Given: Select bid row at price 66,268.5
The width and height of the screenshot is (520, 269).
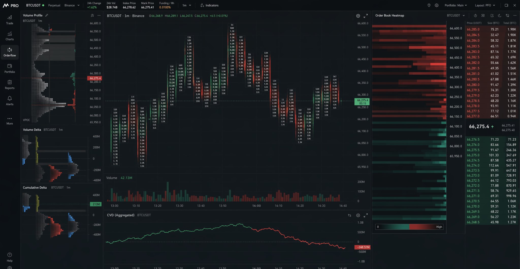Looking at the screenshot, I should [x=492, y=222].
